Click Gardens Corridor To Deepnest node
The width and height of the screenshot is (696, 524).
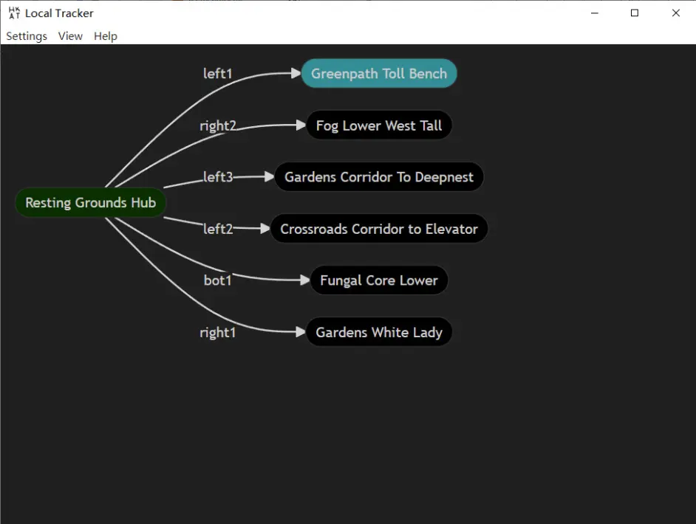(379, 177)
